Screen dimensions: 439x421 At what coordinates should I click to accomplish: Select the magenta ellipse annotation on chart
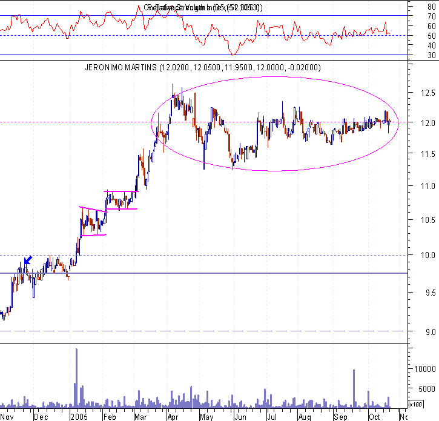click(x=275, y=124)
